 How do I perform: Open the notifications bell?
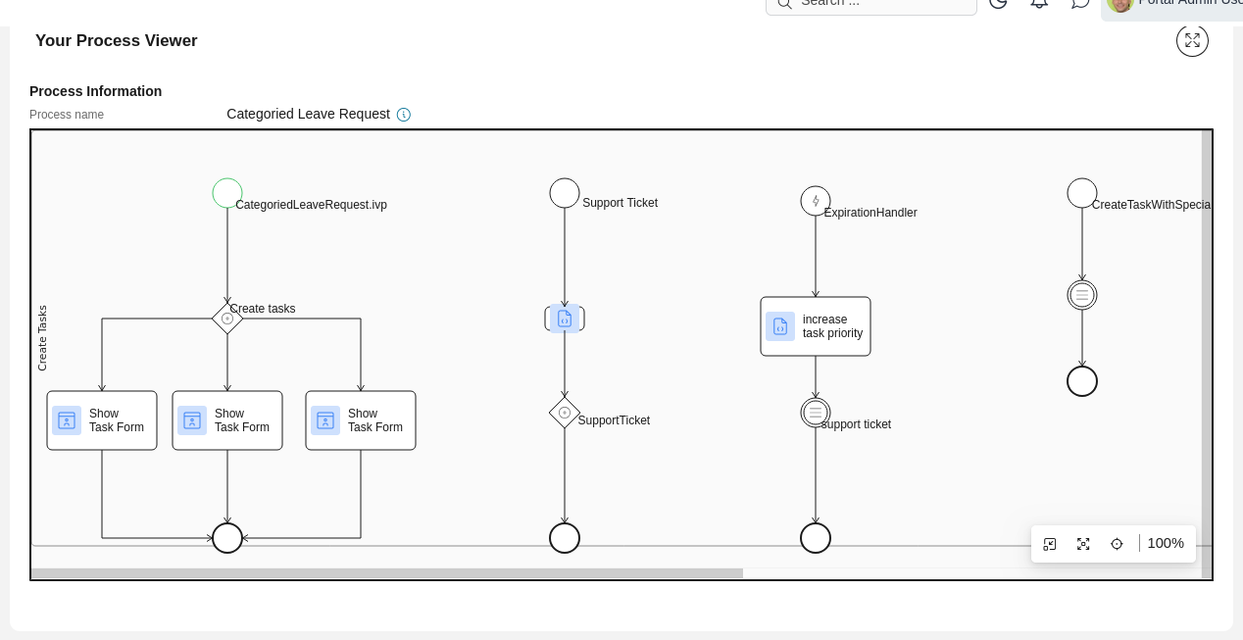click(x=1040, y=3)
